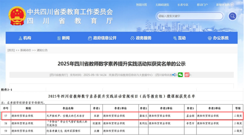The width and height of the screenshot is (244, 135).
Task: Click the table heading containing 微课拟获奖名单
Action: (x=122, y=96)
